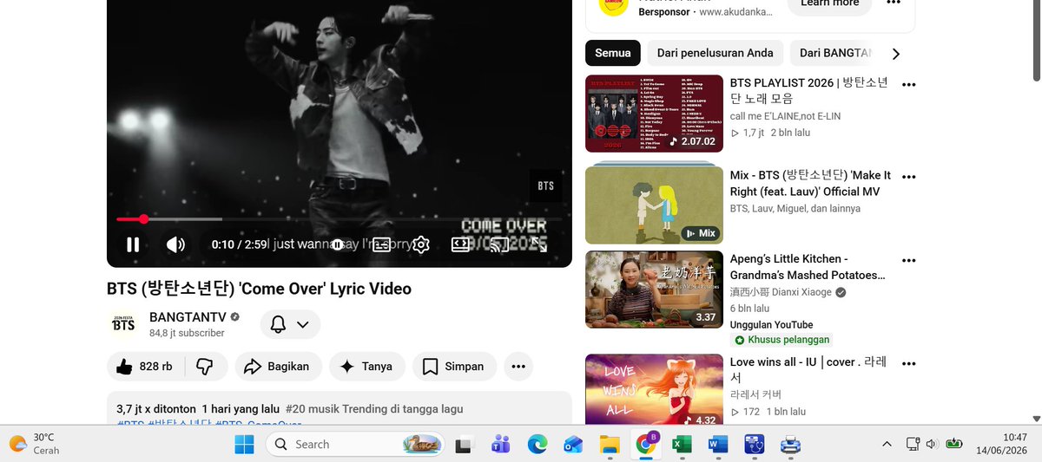The image size is (1042, 462).
Task: Click the Tanya ask button
Action: point(366,367)
